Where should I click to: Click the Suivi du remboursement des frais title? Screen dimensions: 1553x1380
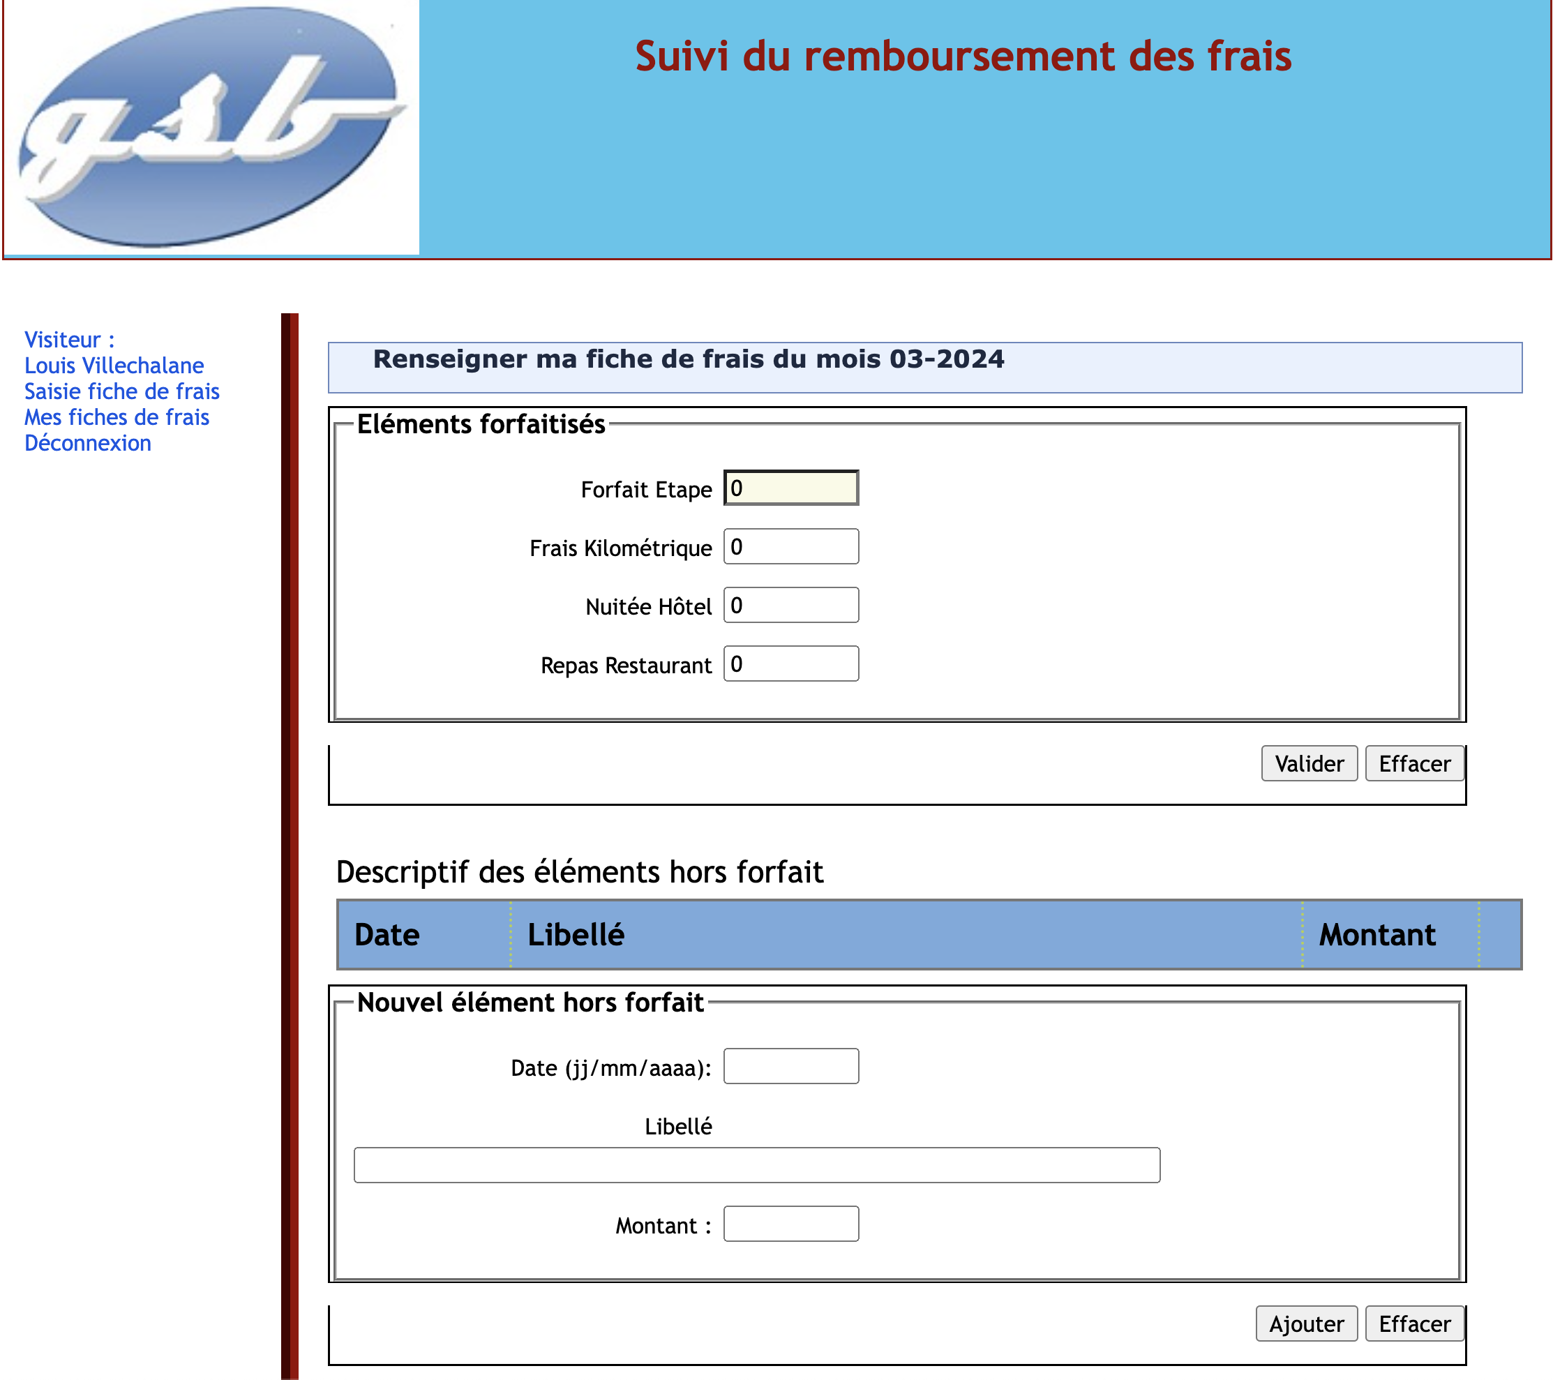coord(963,57)
